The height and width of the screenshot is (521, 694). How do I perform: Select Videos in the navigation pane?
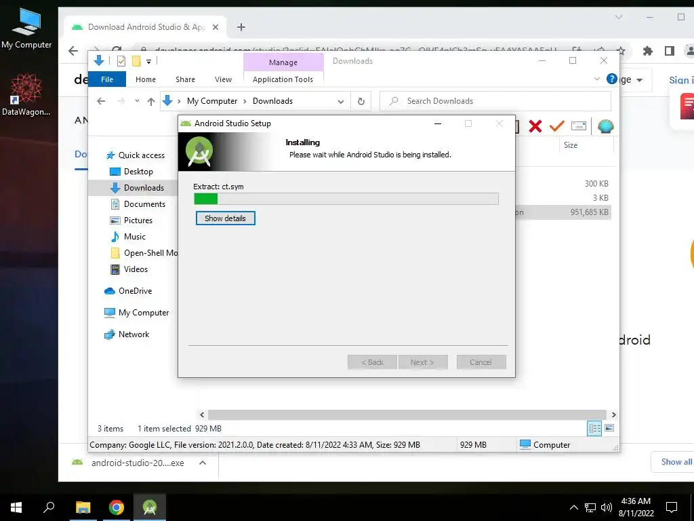click(128, 269)
